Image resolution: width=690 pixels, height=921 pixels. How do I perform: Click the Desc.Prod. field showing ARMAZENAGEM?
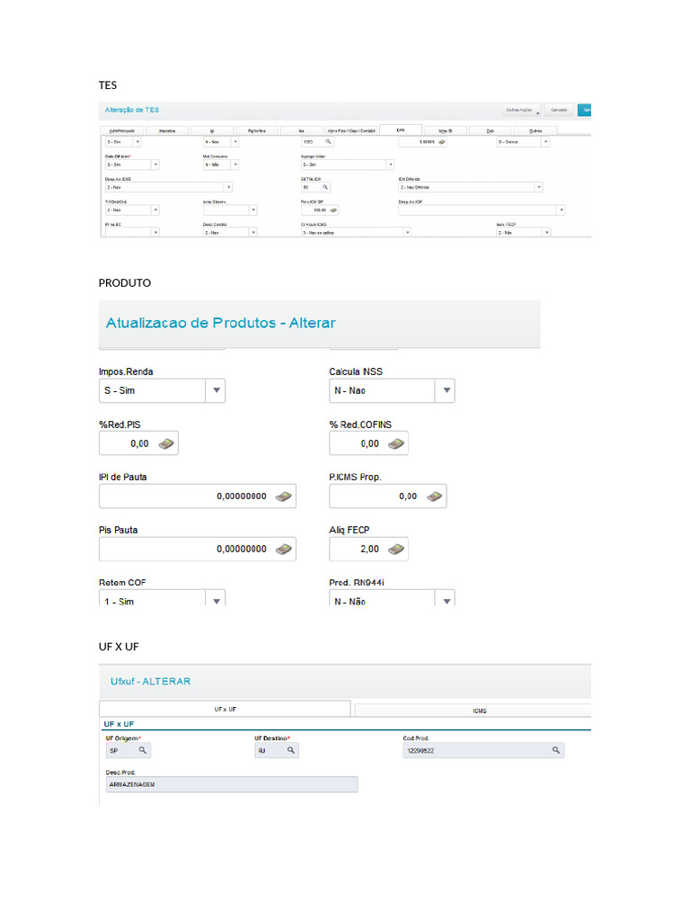(231, 785)
